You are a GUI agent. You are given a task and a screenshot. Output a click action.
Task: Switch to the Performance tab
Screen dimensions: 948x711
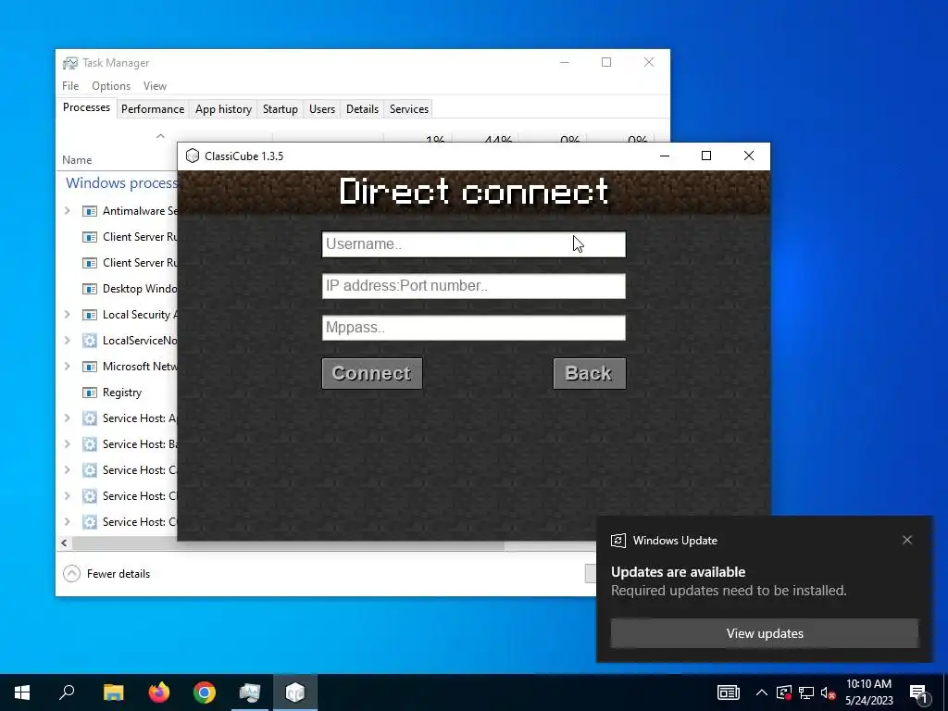tap(153, 109)
